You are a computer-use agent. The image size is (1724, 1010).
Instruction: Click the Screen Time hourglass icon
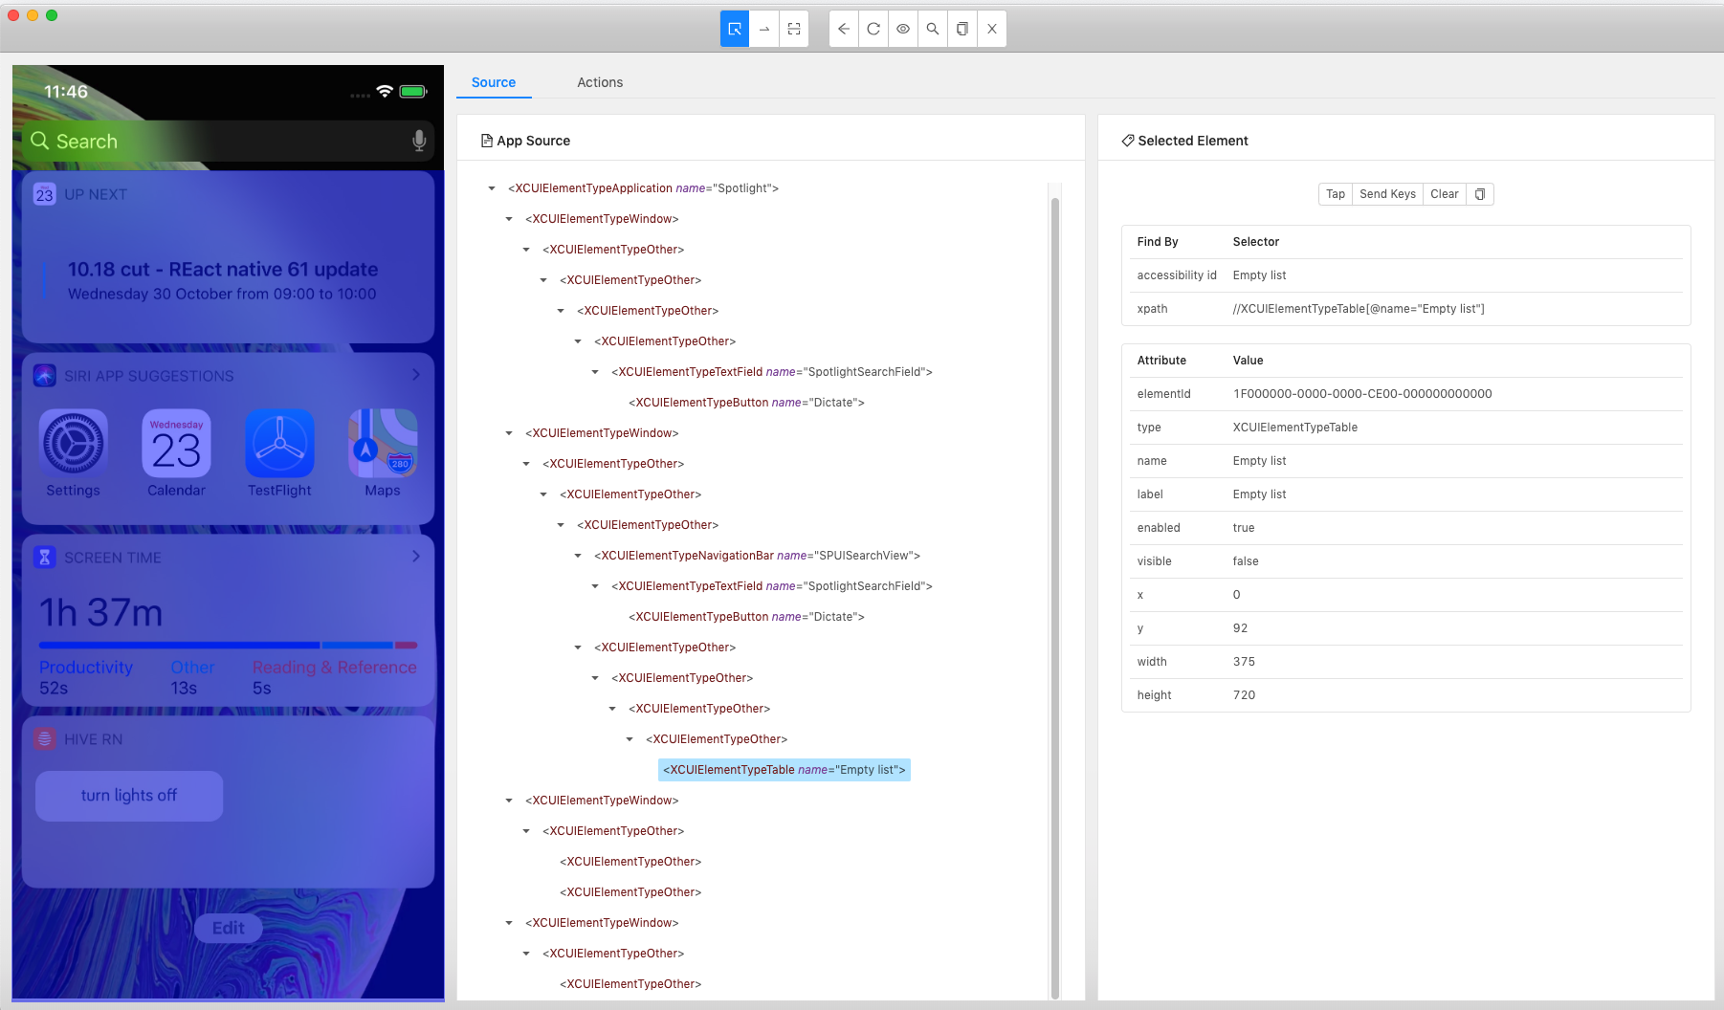click(45, 558)
